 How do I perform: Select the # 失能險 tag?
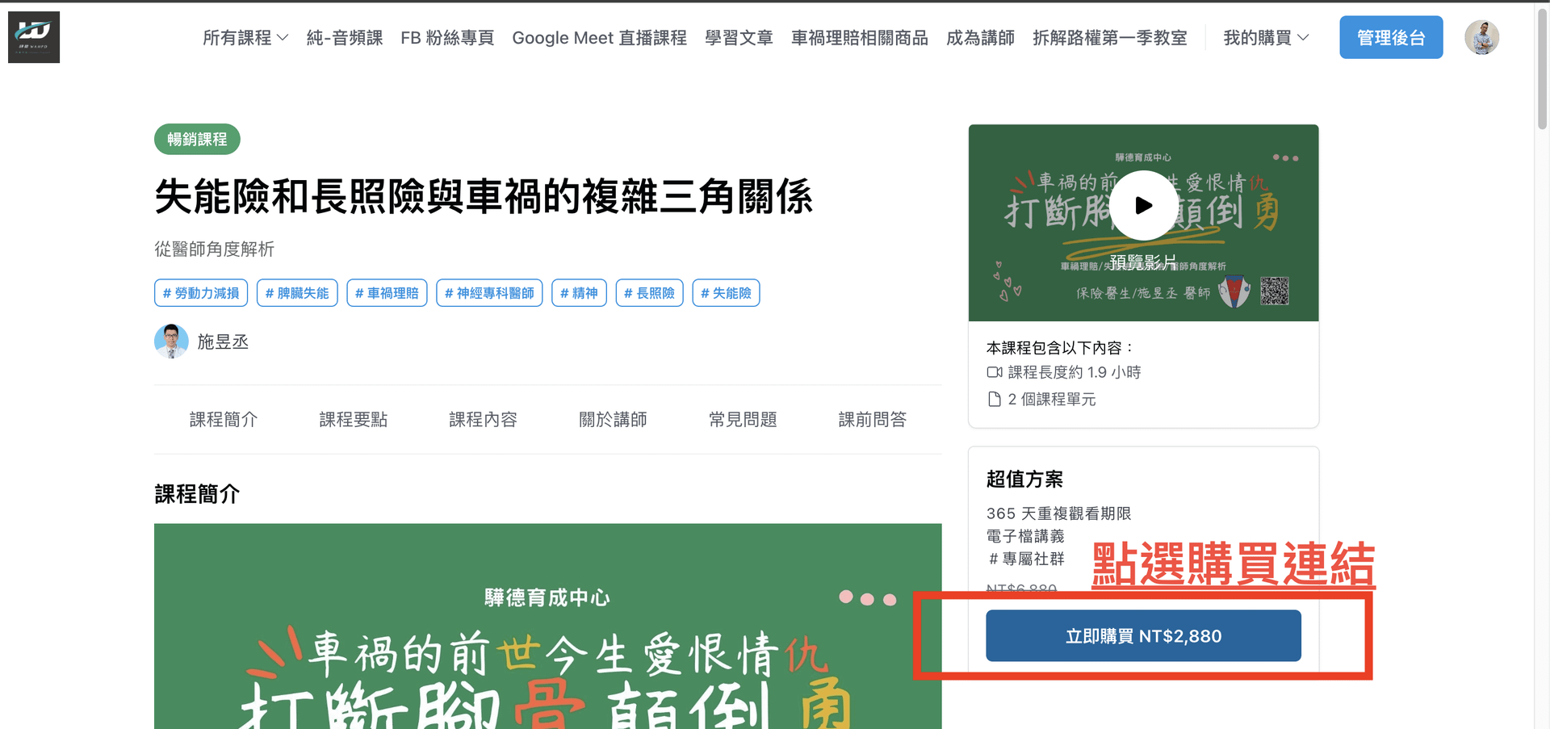726,293
